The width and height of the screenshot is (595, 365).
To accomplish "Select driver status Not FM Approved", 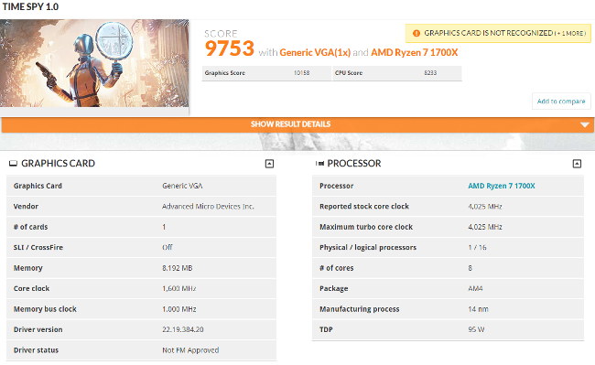I will pos(190,350).
